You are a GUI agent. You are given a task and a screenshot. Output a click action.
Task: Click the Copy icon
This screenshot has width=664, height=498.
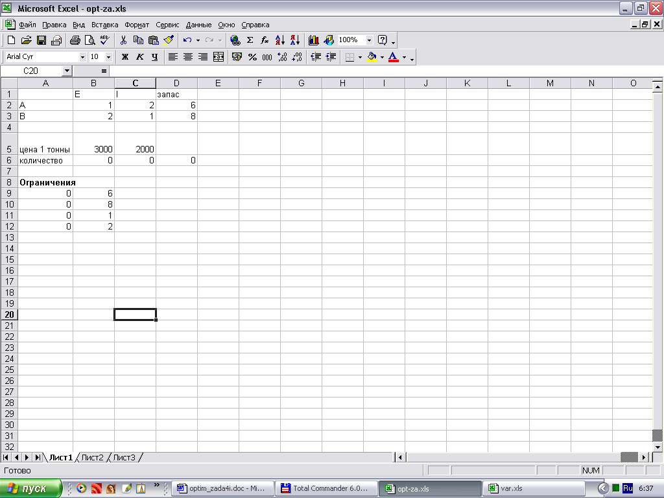[x=138, y=40]
